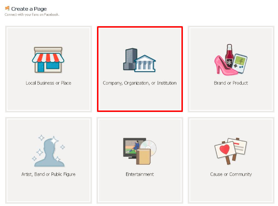The image size is (278, 206).
Task: Pick Artist, Band or Public Figure label
Action: point(48,174)
